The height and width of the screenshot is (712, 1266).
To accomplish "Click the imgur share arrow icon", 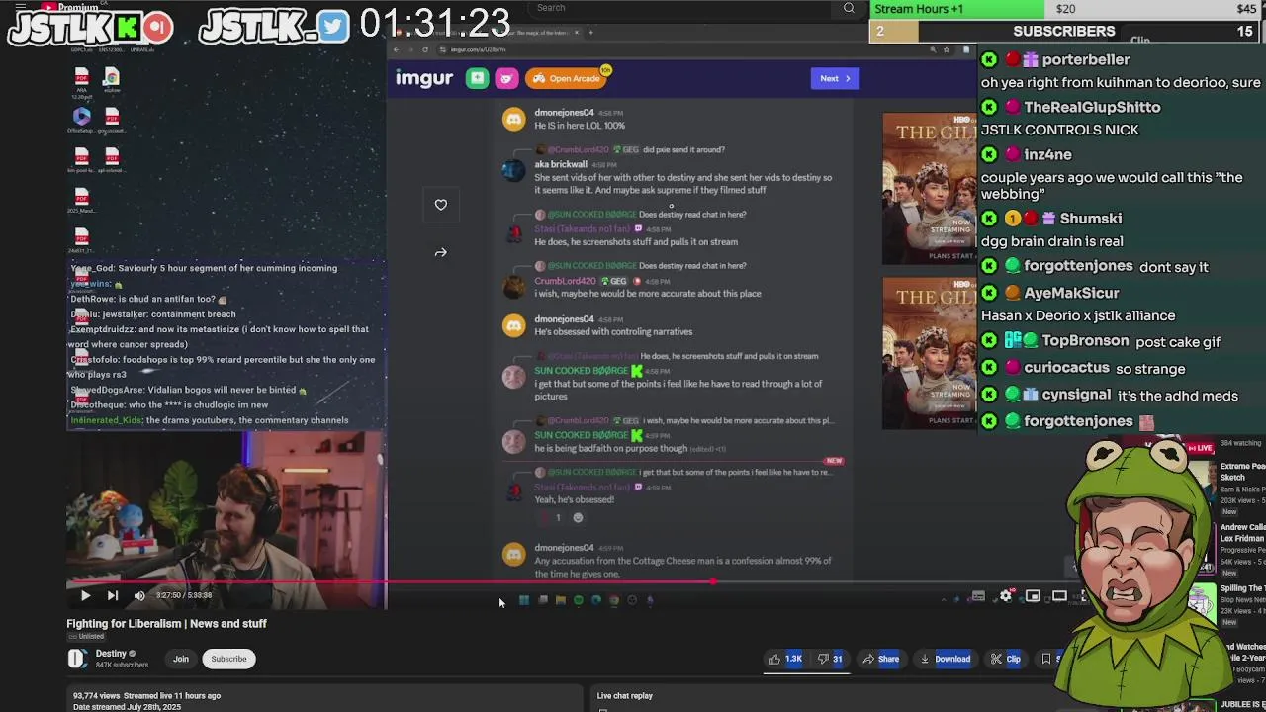I will point(441,252).
